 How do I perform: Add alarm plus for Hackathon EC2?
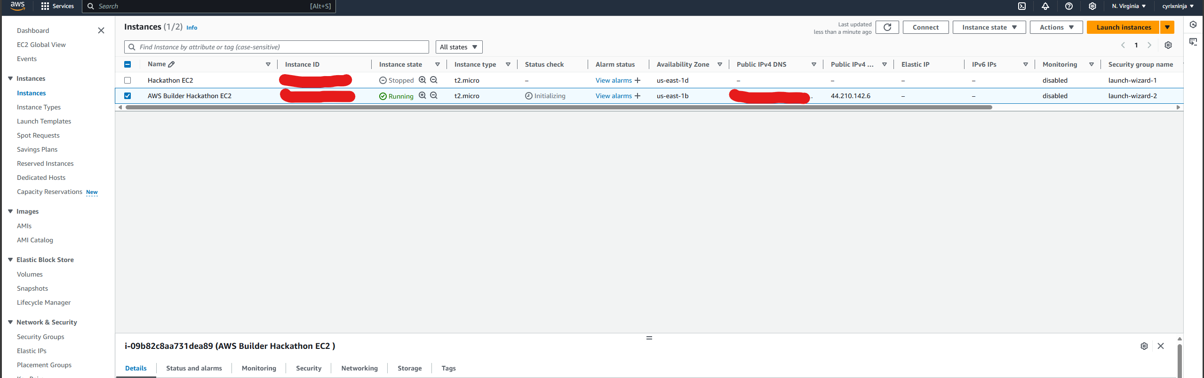point(638,80)
